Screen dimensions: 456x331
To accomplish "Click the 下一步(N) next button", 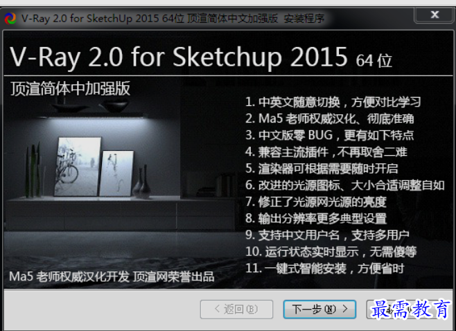I will coord(319,310).
